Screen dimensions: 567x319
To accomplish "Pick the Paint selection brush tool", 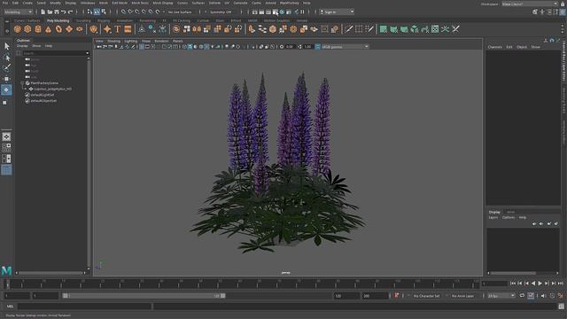I will pos(7,67).
